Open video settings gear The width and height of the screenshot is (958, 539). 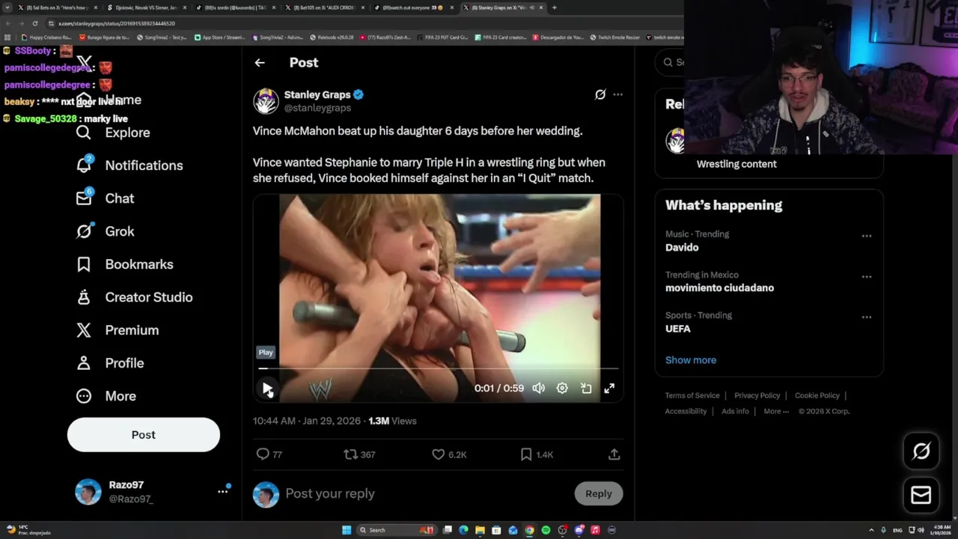pos(562,388)
